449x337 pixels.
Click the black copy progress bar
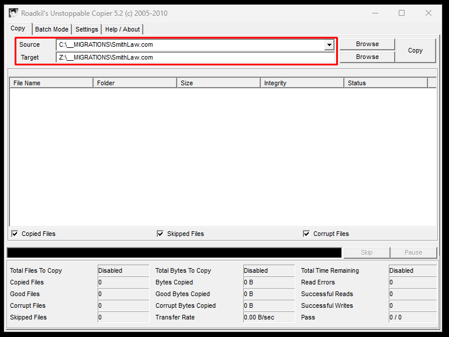point(174,252)
